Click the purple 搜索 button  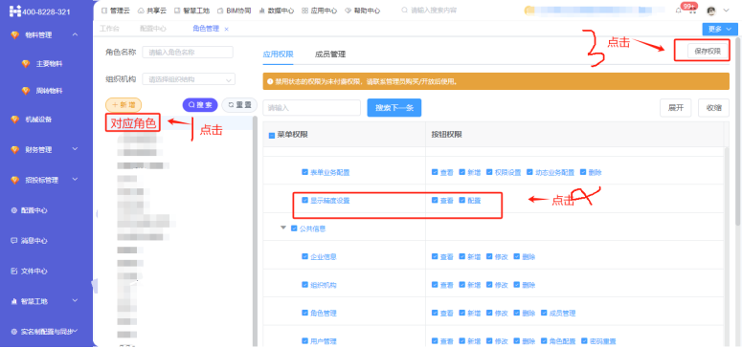[200, 105]
